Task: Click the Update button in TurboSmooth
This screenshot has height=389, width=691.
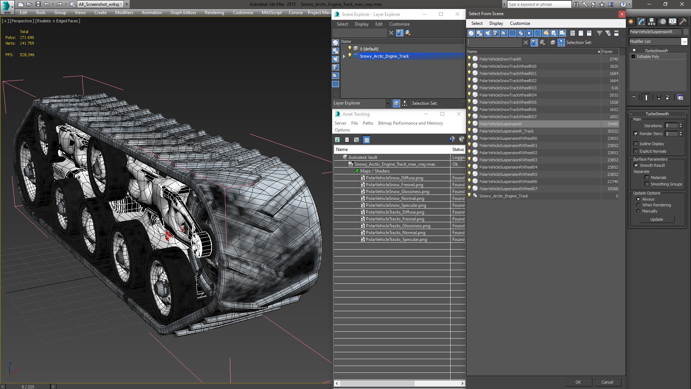Action: [x=656, y=219]
